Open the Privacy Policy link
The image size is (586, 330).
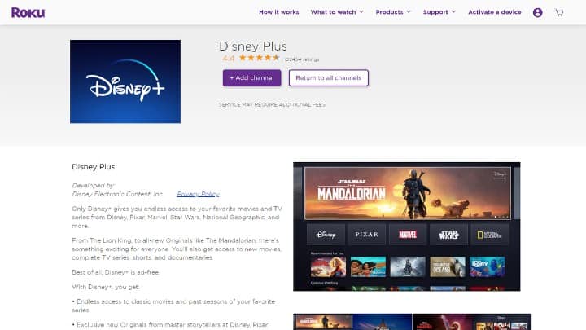[x=198, y=194]
